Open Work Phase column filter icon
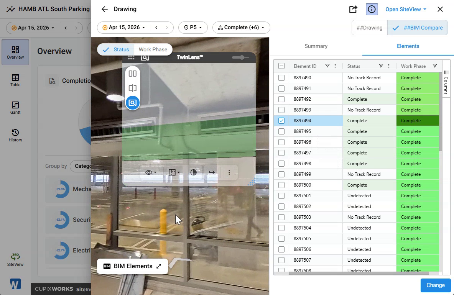The image size is (454, 295). 434,66
